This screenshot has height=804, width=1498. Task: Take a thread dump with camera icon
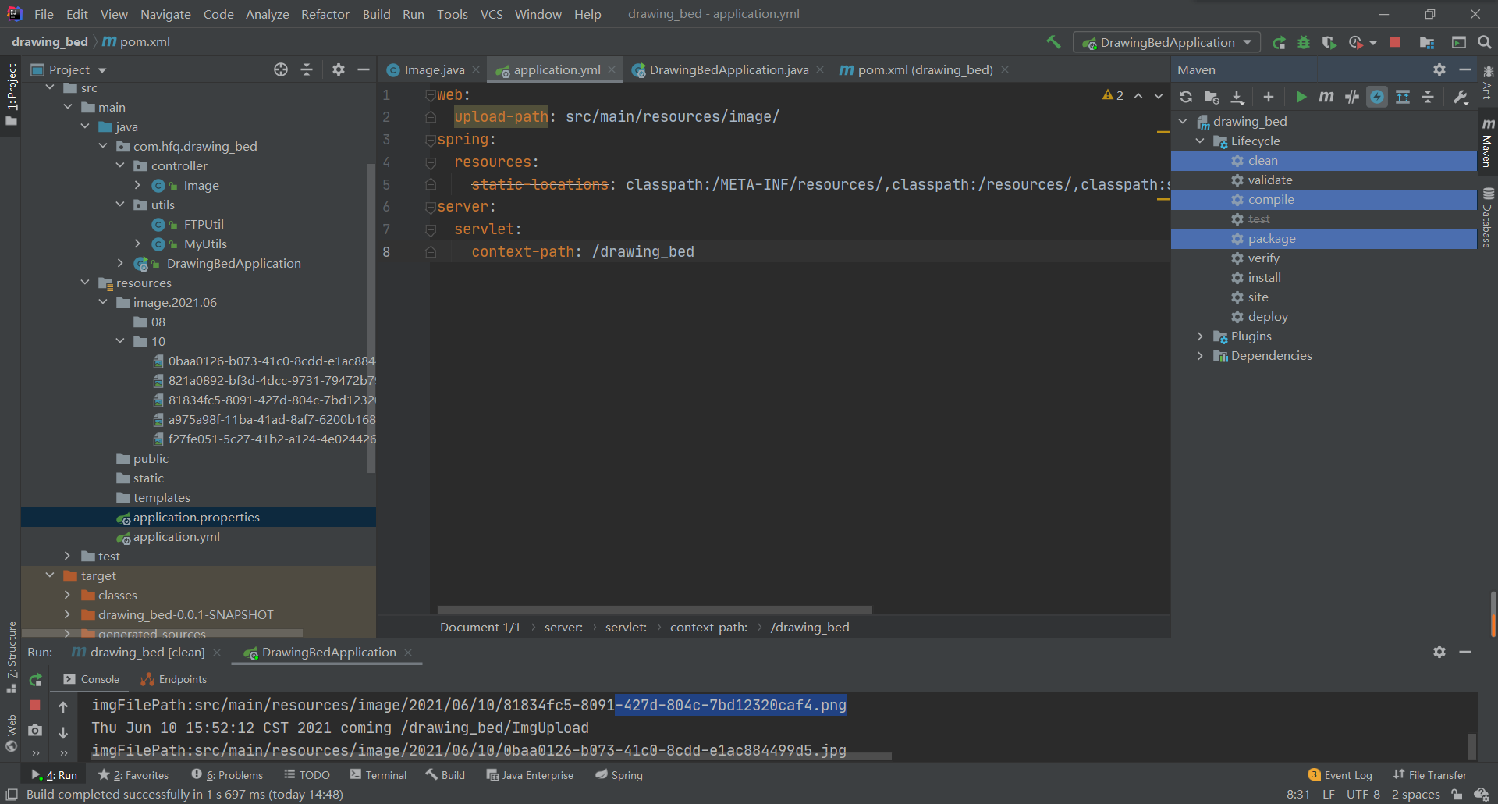click(35, 731)
